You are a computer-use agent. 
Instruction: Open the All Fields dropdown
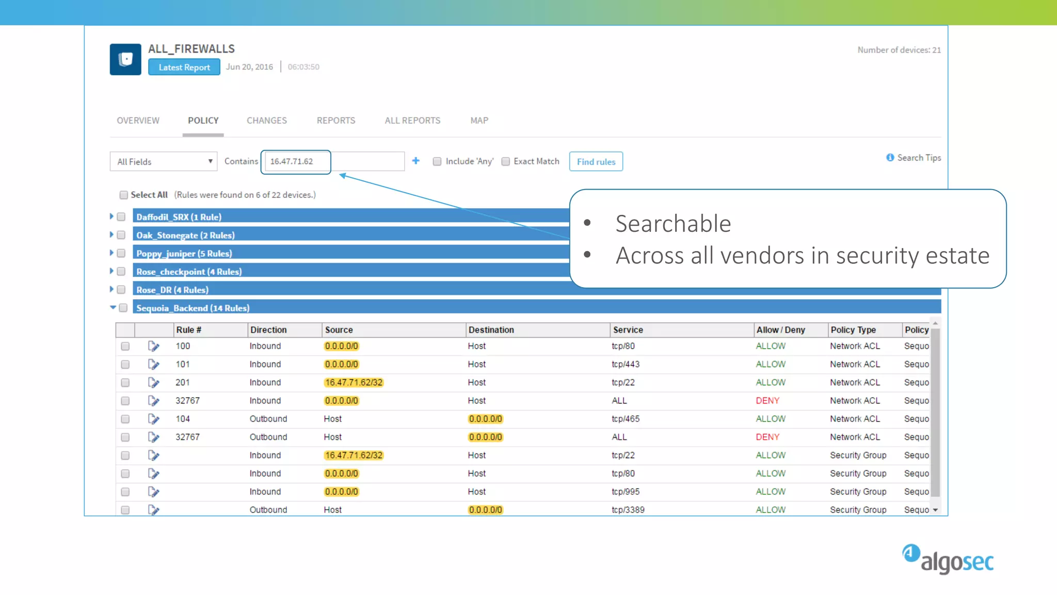click(x=164, y=162)
